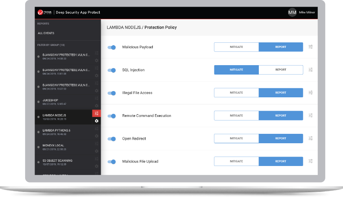Open the MM user avatar
This screenshot has height=197, width=343.
point(292,13)
